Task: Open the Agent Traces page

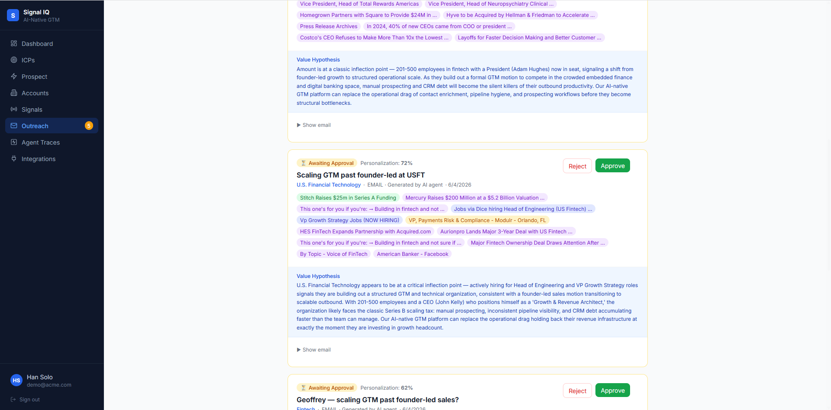Action: 52,142
